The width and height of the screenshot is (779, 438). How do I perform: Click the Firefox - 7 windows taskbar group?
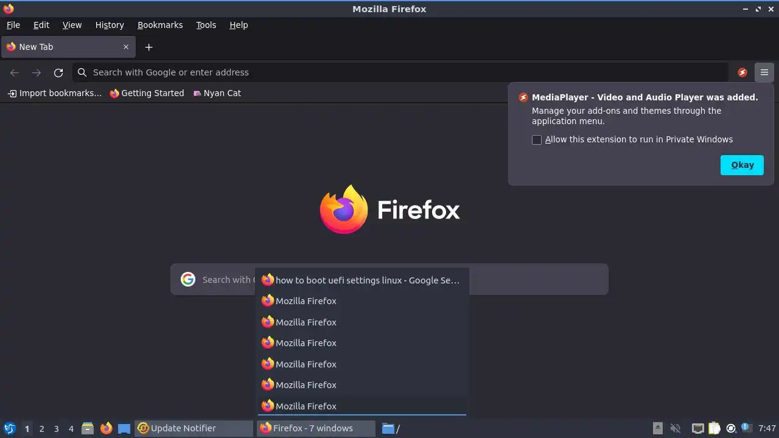coord(316,428)
